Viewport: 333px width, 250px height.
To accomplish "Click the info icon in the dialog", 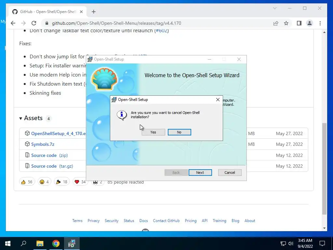I will pos(122,115).
